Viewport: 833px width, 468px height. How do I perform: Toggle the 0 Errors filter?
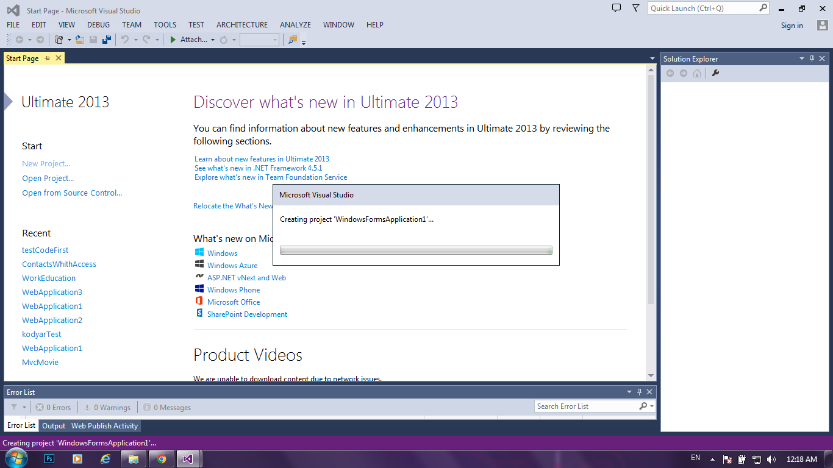coord(53,407)
